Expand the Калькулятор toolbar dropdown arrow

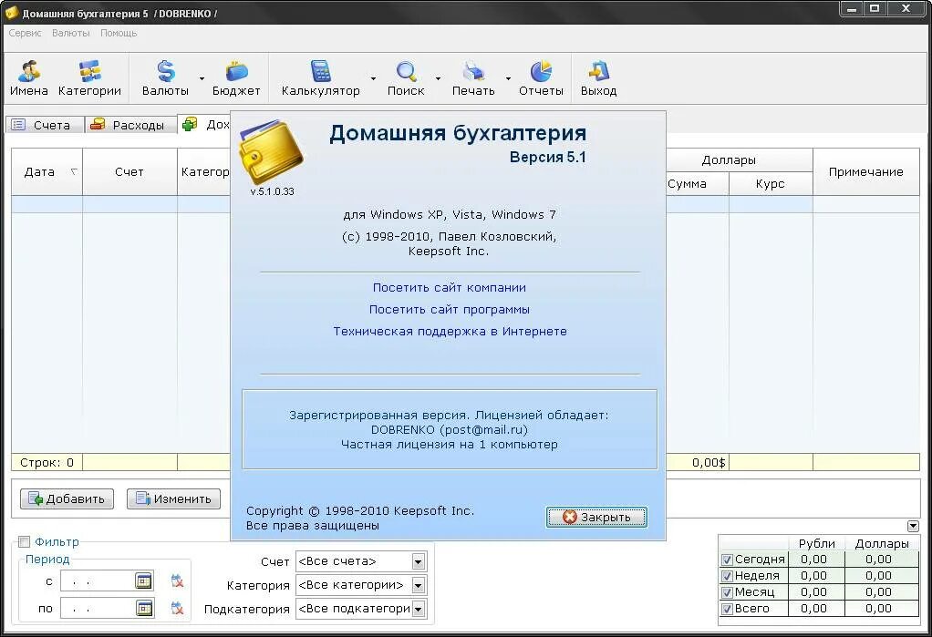(373, 78)
